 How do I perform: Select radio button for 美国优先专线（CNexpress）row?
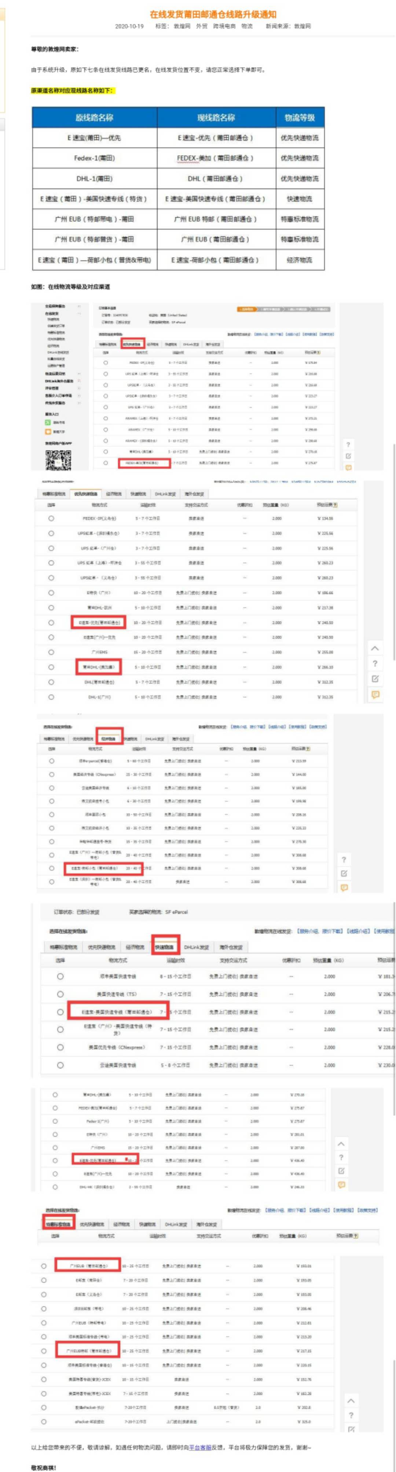tap(60, 1047)
